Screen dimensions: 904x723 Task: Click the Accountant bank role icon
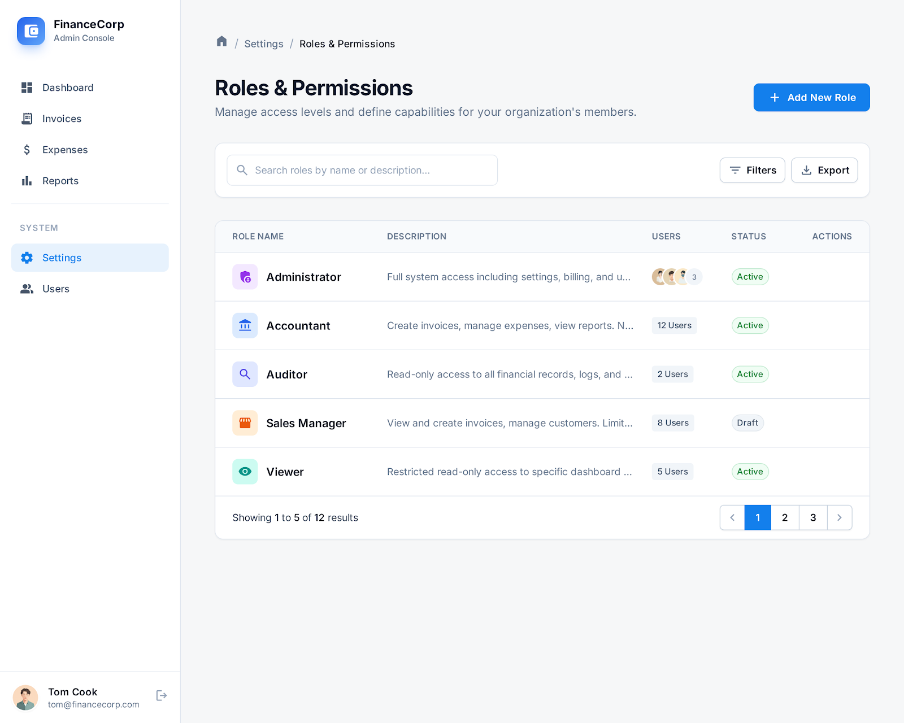[245, 325]
